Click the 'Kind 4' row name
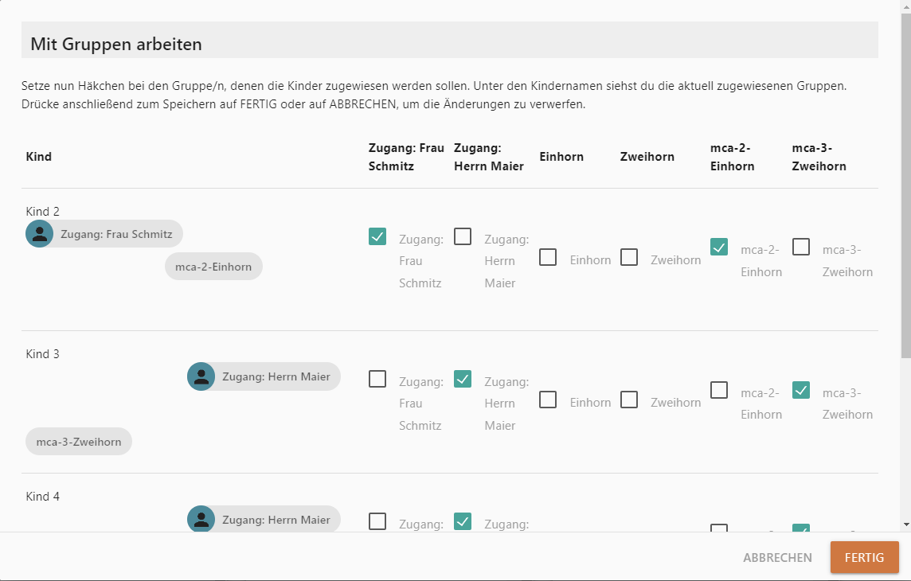Screen dimensions: 911x581 (42, 497)
